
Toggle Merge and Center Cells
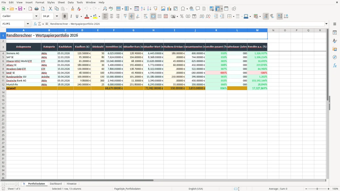[153, 16]
